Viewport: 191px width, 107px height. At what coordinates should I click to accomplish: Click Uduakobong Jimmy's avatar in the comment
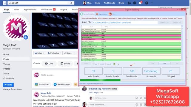tap(84, 89)
